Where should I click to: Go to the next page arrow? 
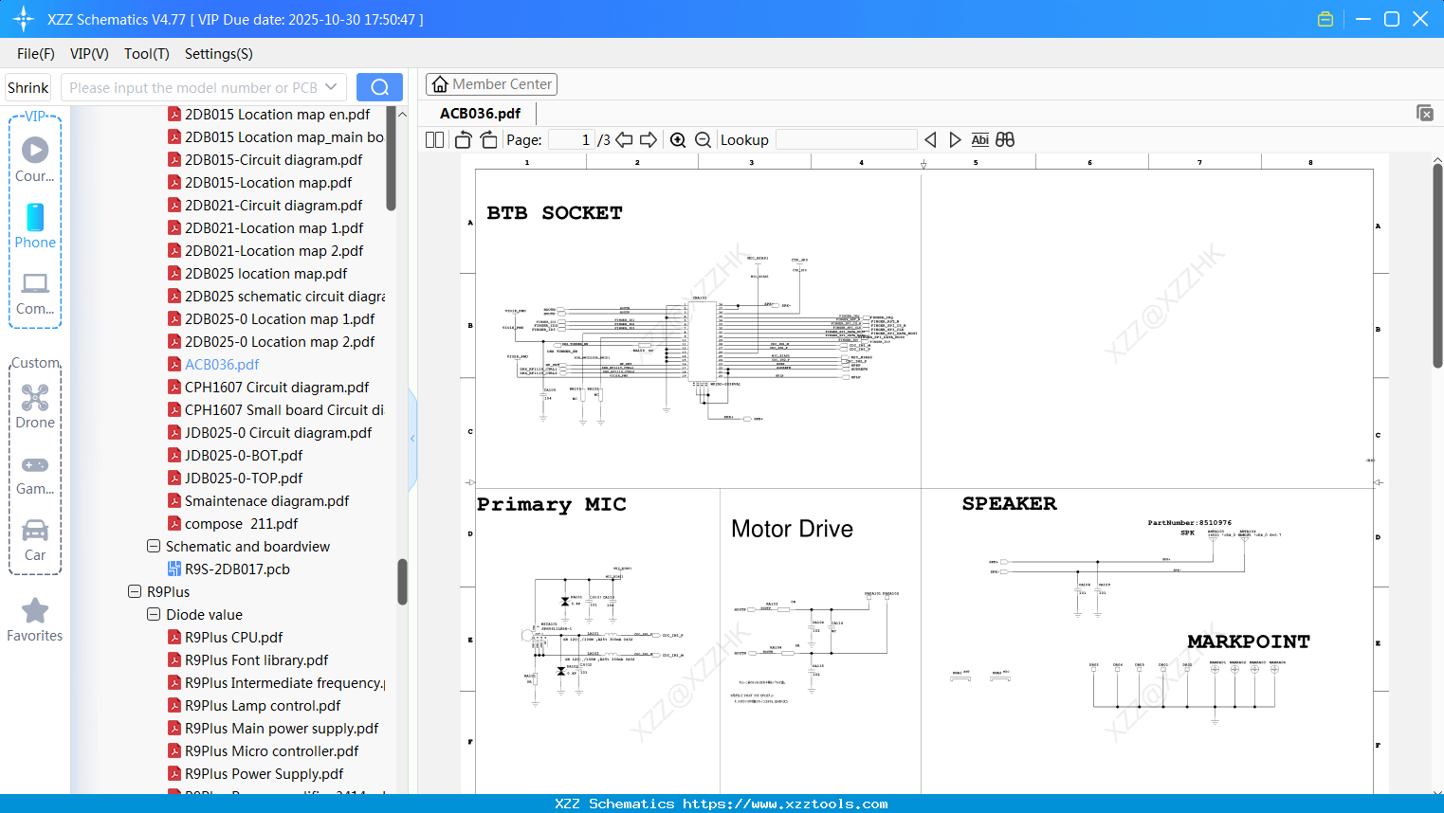point(649,140)
